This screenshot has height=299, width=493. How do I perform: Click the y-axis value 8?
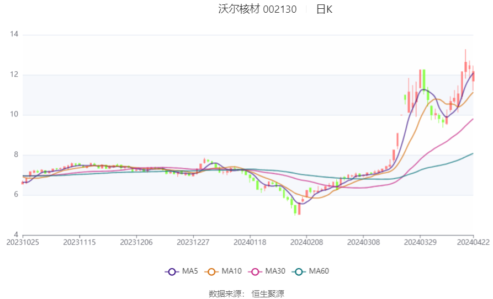click(x=16, y=154)
